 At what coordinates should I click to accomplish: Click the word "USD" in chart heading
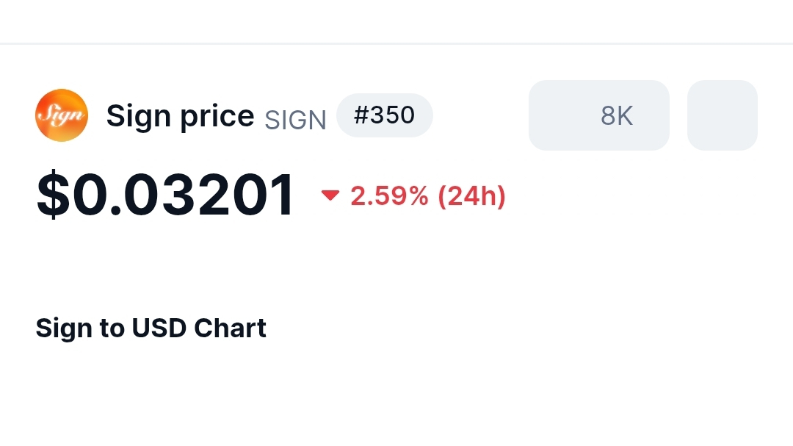(x=159, y=328)
